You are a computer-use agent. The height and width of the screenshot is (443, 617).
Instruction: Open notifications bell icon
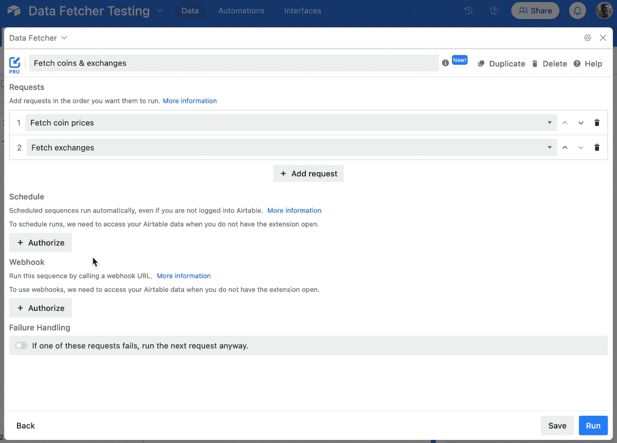578,11
